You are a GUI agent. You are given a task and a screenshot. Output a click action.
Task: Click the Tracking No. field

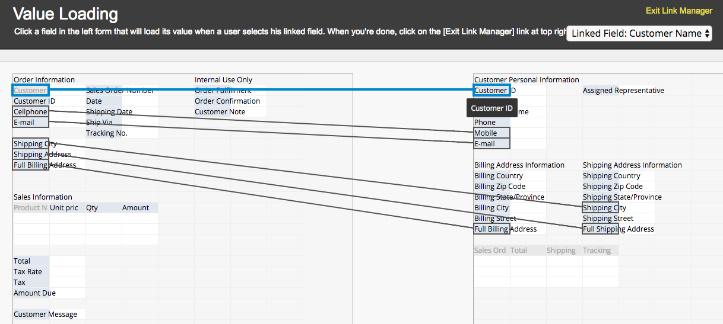point(107,133)
